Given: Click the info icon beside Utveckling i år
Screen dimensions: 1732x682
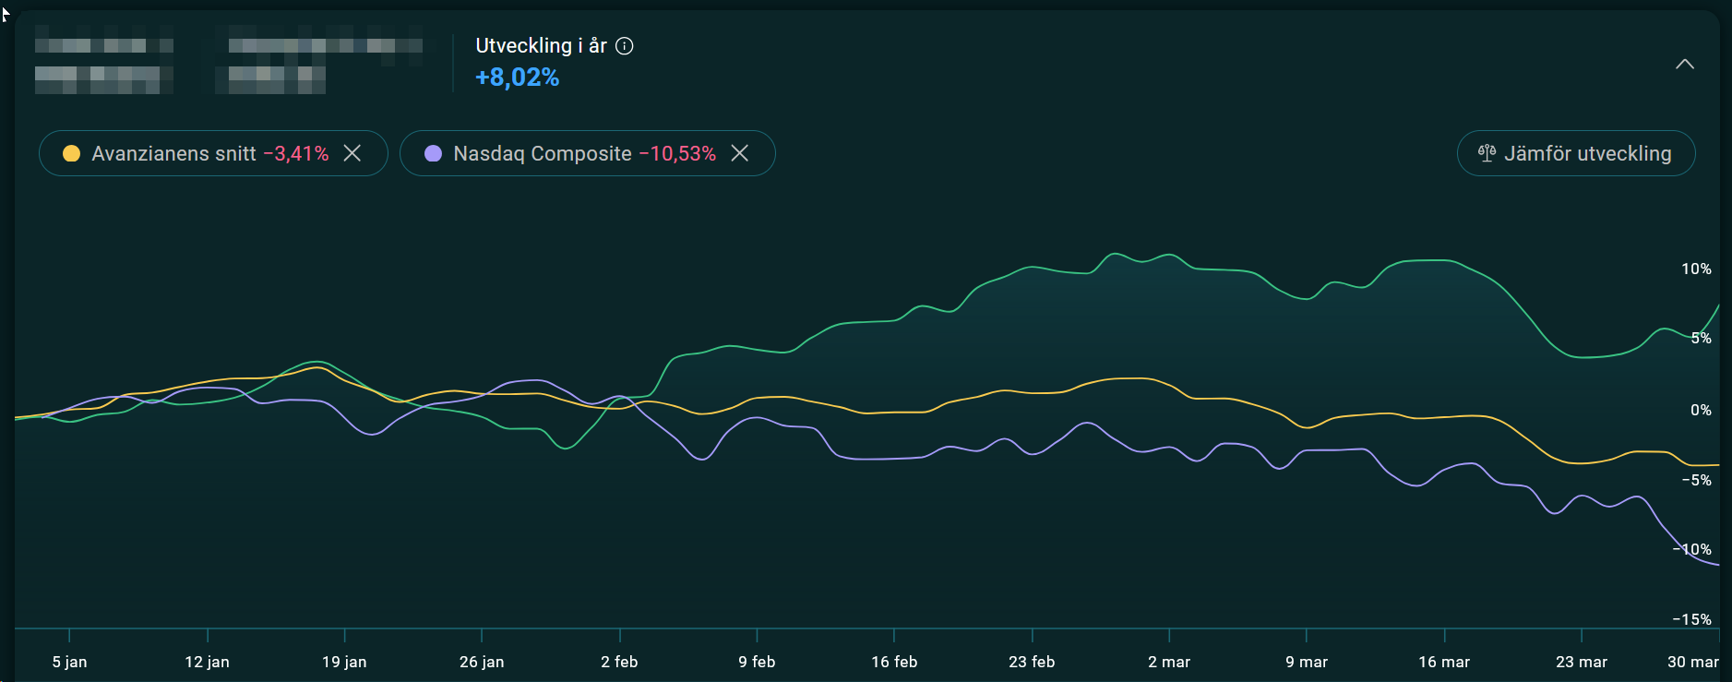Looking at the screenshot, I should click(625, 46).
